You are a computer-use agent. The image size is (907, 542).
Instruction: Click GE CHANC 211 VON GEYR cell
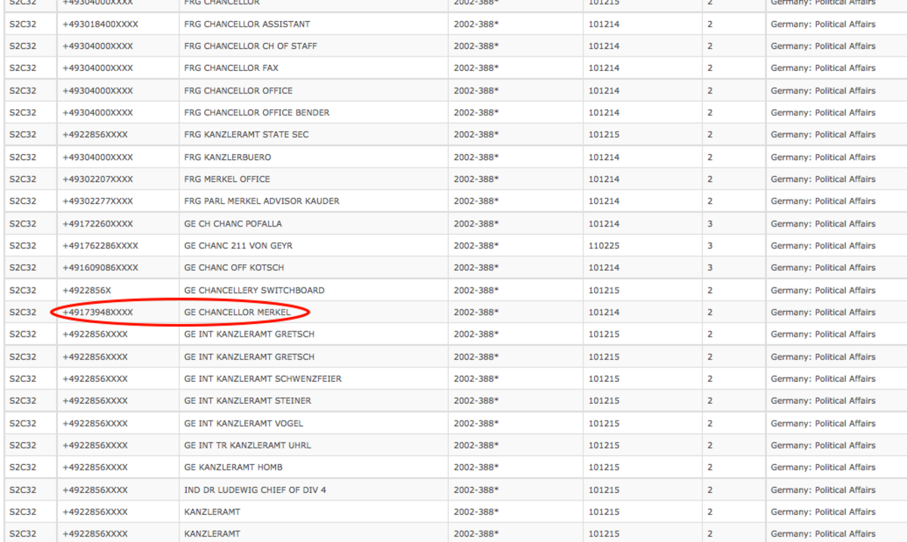tap(238, 245)
